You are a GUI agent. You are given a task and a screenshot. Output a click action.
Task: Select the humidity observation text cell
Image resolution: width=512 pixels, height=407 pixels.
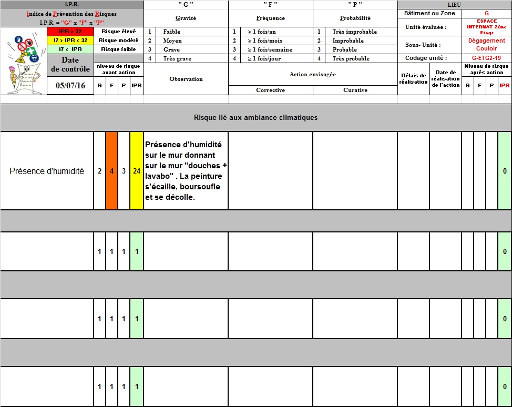[186, 171]
